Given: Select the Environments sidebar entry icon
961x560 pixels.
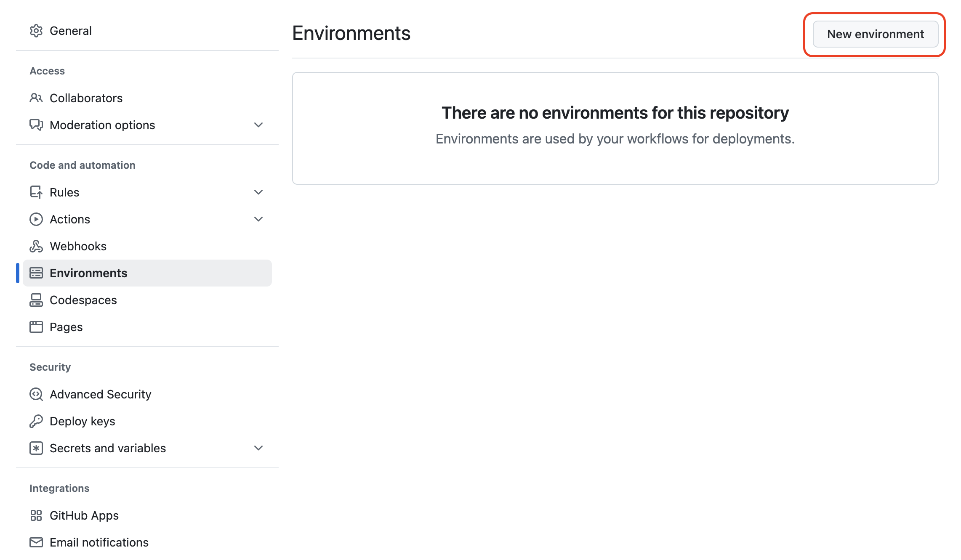Looking at the screenshot, I should click(37, 273).
